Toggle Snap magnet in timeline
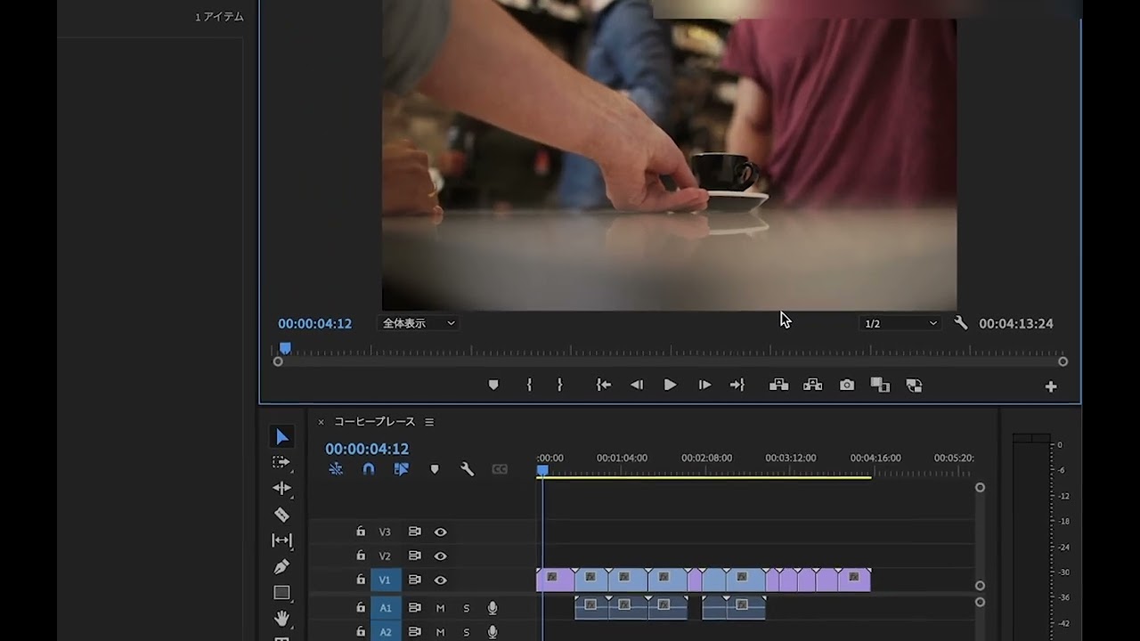Image resolution: width=1140 pixels, height=641 pixels. coord(369,469)
